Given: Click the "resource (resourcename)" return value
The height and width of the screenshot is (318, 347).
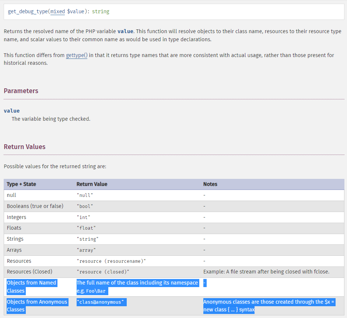Looking at the screenshot, I should (x=111, y=261).
